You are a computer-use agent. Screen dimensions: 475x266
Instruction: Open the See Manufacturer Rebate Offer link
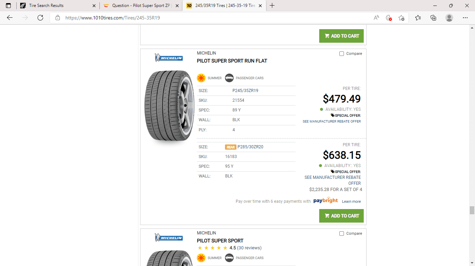(x=332, y=121)
